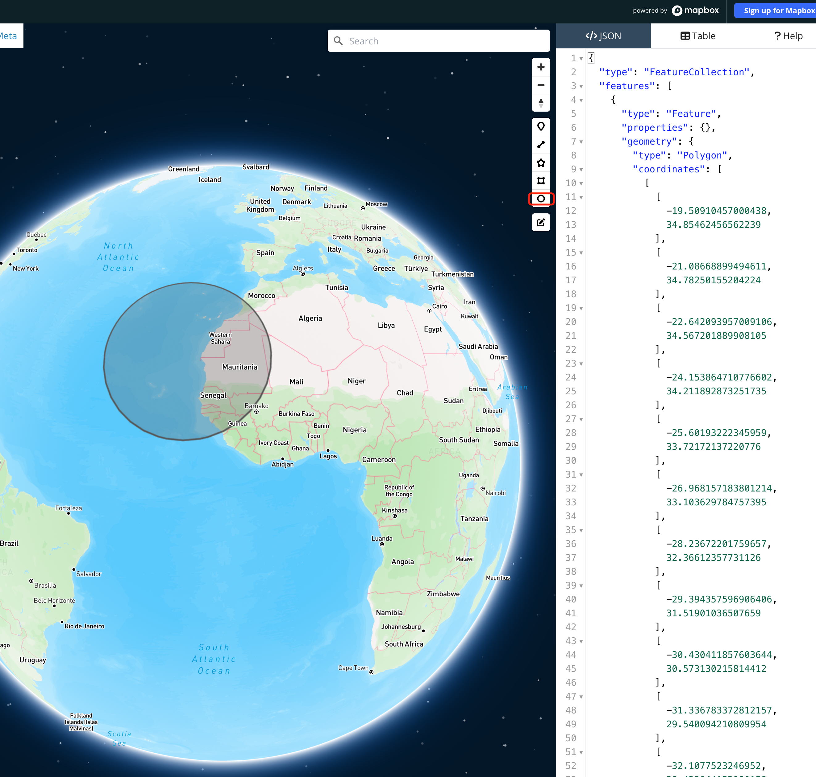Click coordinate value 33.72172137220776

[713, 446]
